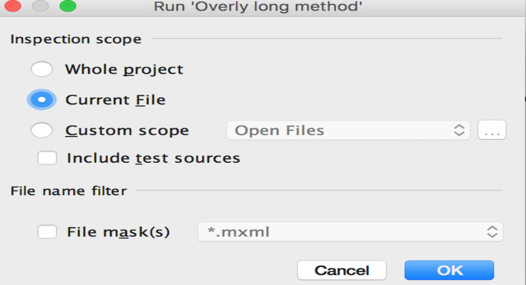Tick the File mask(s) checkbox
The height and width of the screenshot is (285, 526).
tap(48, 232)
